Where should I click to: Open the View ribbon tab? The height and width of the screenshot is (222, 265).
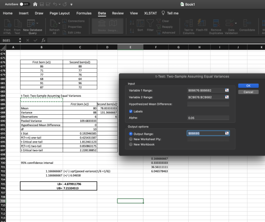134,13
